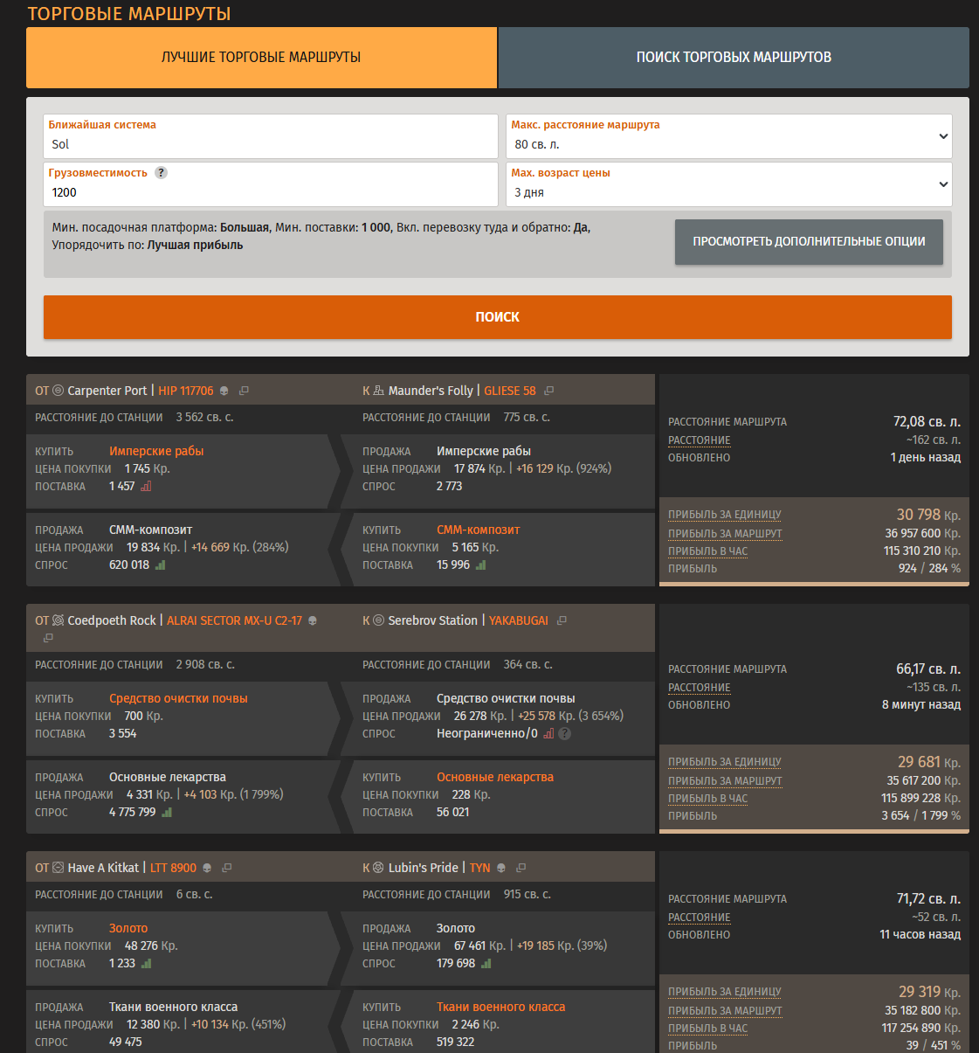Click the Have A Kitkat station type icon
This screenshot has width=979, height=1053.
coord(59,868)
